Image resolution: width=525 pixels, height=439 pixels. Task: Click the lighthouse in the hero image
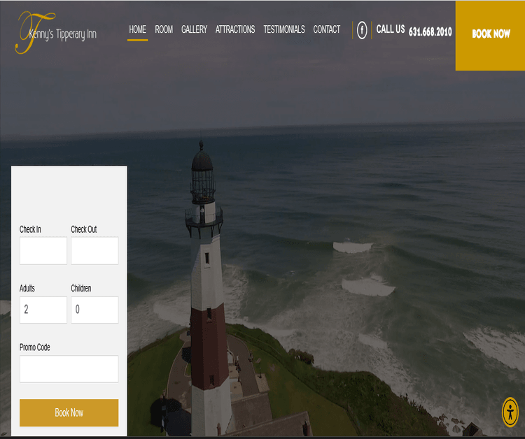[x=207, y=294]
